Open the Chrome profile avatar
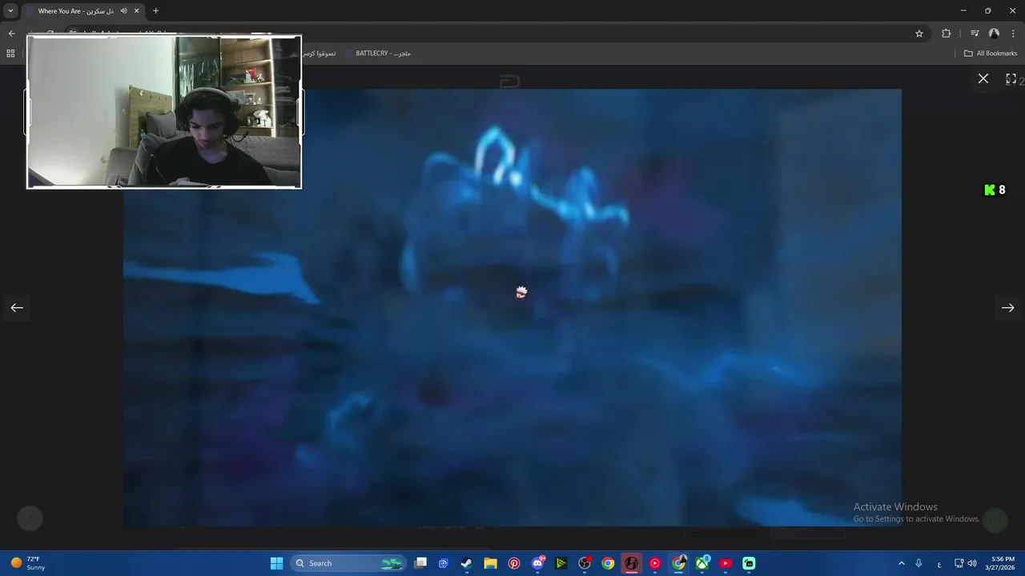This screenshot has height=576, width=1025. click(x=995, y=34)
